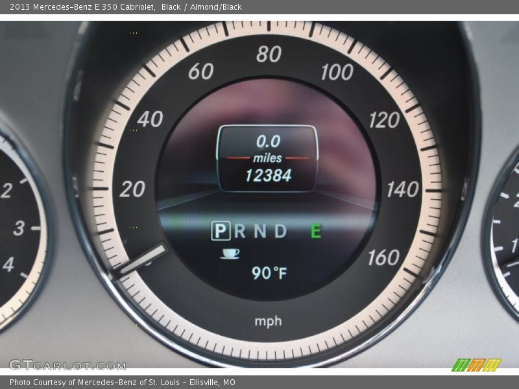Click the 12384 odometer reading
This screenshot has width=519, height=389.
269,176
